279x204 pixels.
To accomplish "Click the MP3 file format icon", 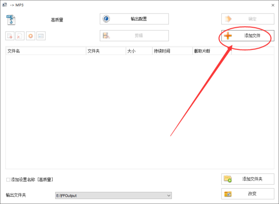I will click(x=10, y=20).
